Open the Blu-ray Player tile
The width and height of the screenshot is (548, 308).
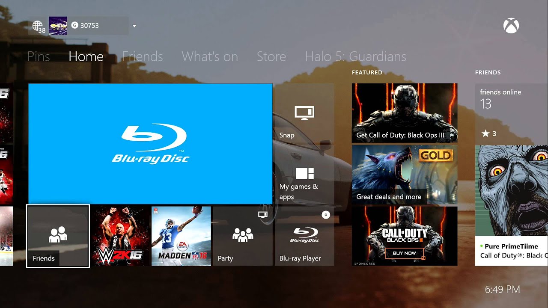point(304,236)
